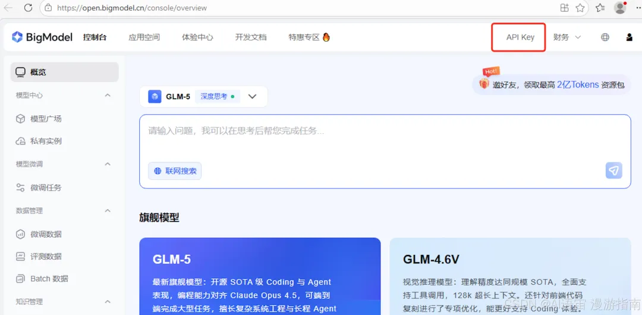Collapse the 数据管理 section
The height and width of the screenshot is (315, 642).
tap(108, 210)
